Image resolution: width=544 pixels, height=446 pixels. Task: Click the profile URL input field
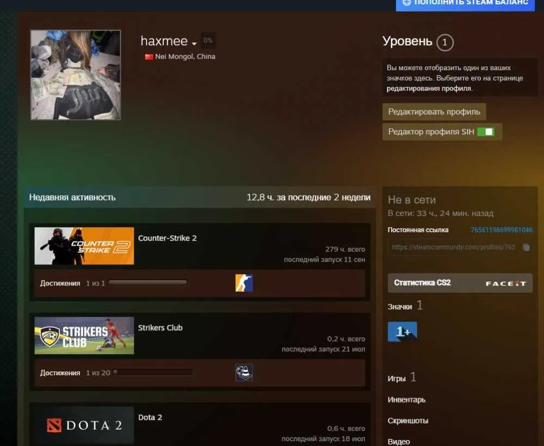(x=454, y=247)
